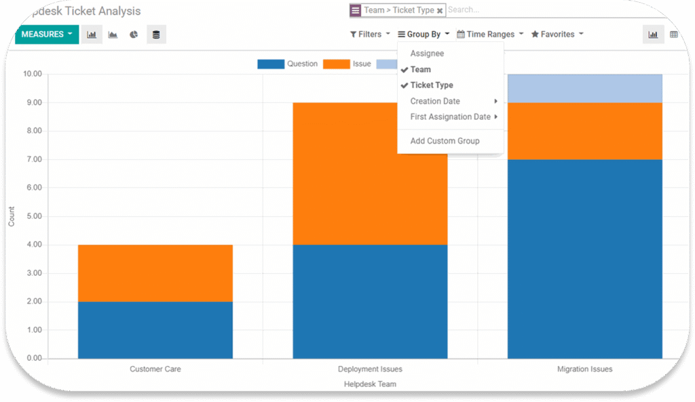Switch to line chart mode

coord(113,35)
